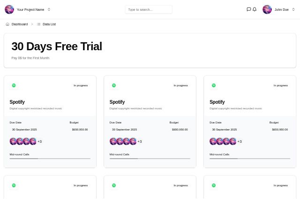Expand the John Doe account menu

click(x=293, y=9)
